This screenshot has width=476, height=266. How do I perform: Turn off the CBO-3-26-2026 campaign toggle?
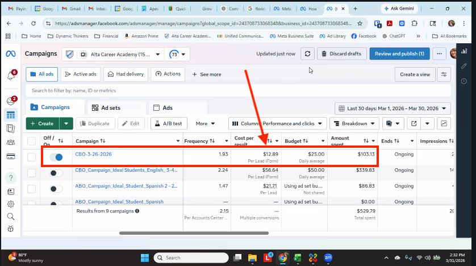coord(56,157)
